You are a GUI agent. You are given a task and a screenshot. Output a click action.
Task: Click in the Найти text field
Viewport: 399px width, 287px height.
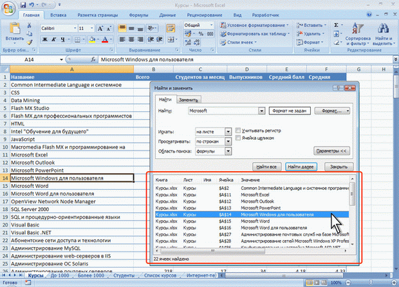click(223, 111)
